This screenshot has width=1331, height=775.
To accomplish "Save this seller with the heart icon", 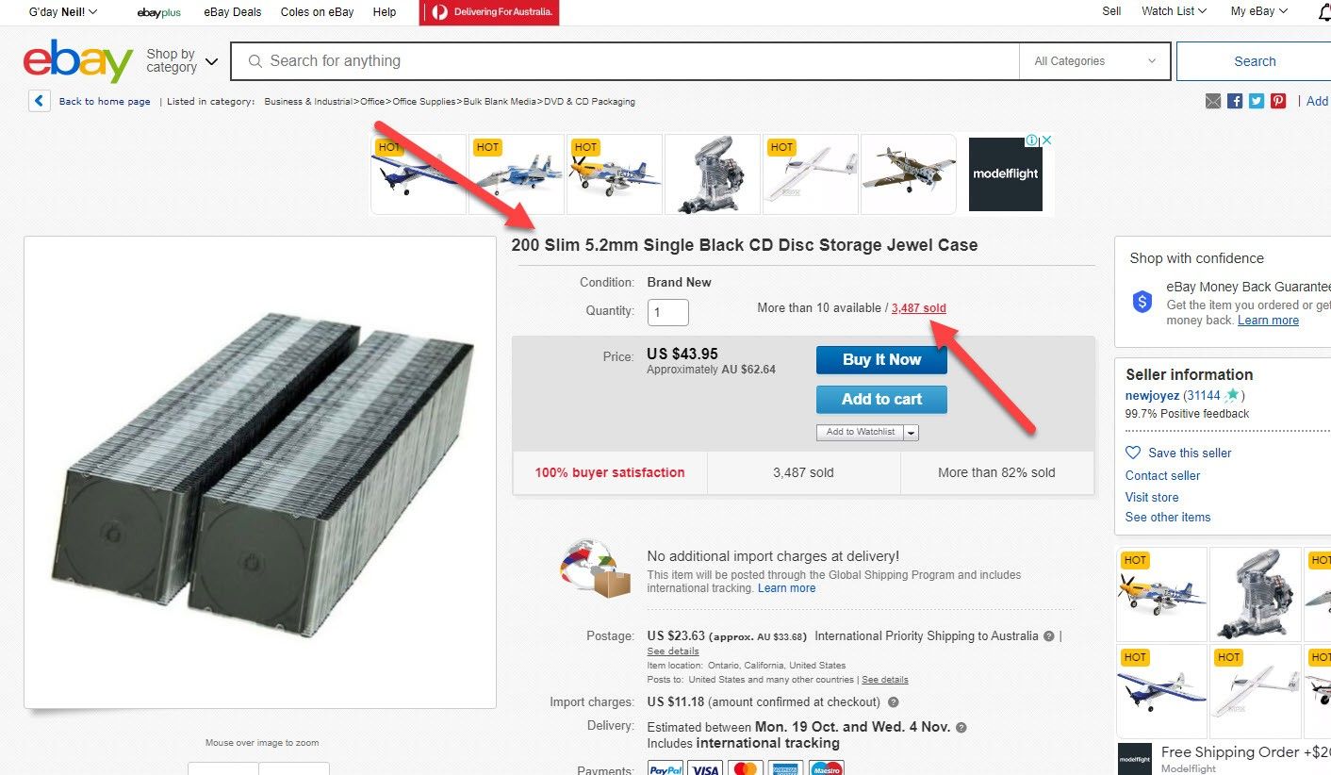I will [x=1133, y=453].
